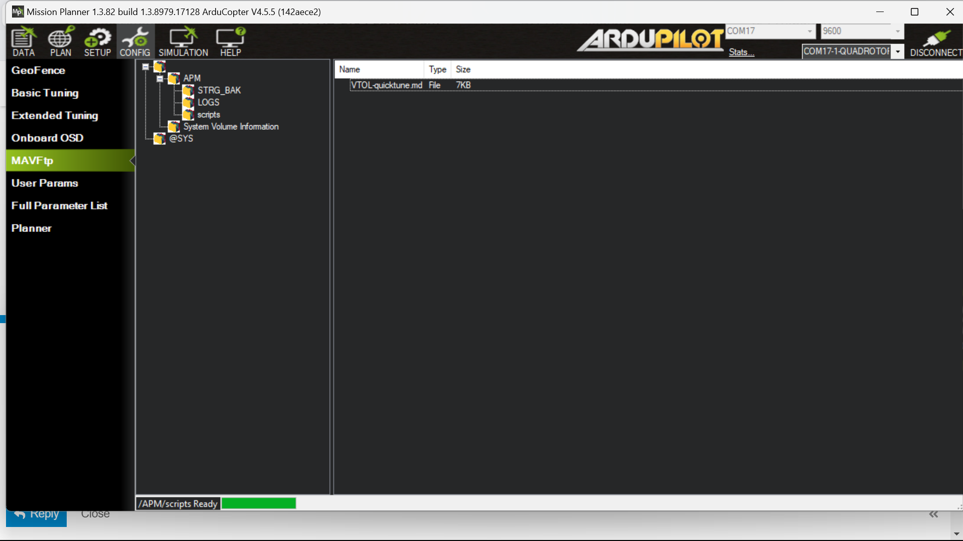Image resolution: width=963 pixels, height=541 pixels.
Task: Open the Stats... link
Action: 741,52
